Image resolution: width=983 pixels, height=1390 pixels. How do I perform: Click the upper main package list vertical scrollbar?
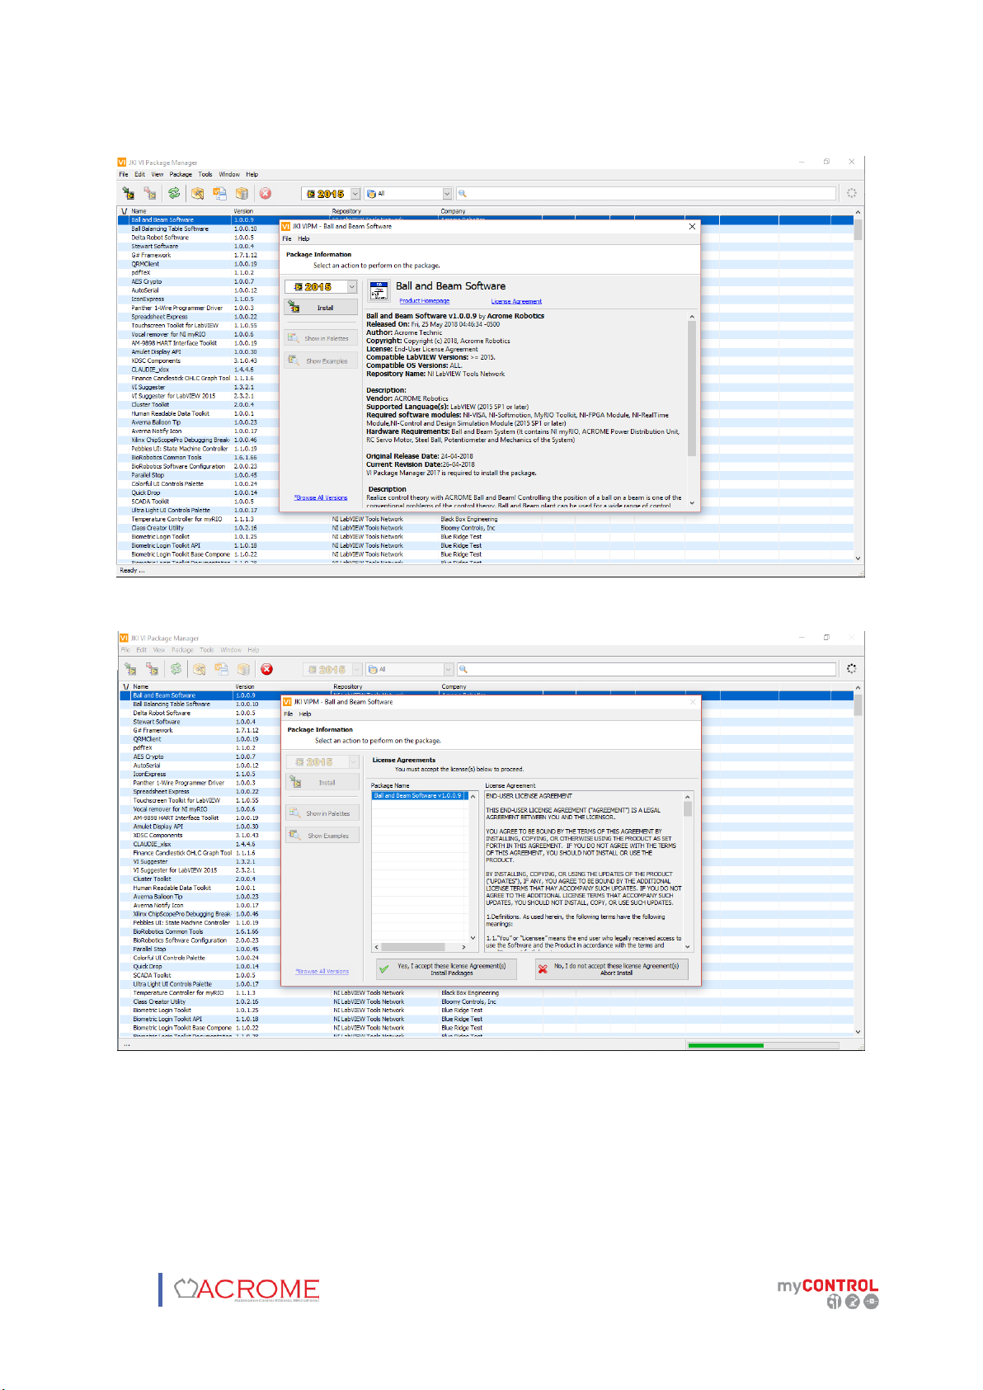tap(858, 387)
